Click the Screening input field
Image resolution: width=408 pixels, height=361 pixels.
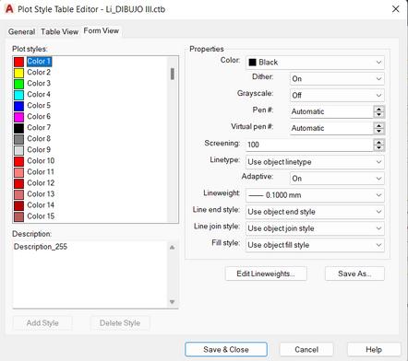[x=309, y=145]
